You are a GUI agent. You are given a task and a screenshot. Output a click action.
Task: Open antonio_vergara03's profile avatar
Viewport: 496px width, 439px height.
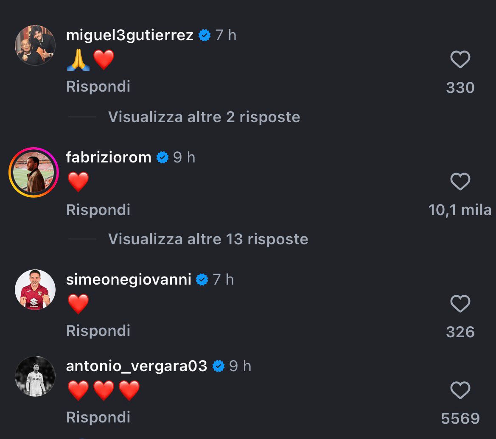pos(35,376)
